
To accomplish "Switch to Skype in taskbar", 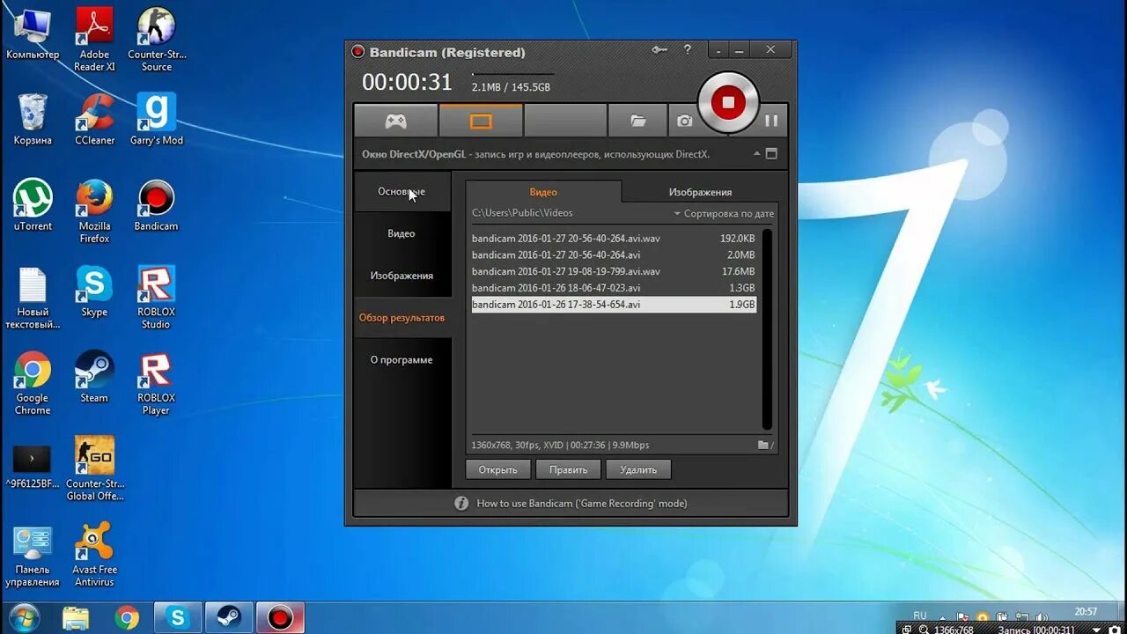I will [178, 618].
